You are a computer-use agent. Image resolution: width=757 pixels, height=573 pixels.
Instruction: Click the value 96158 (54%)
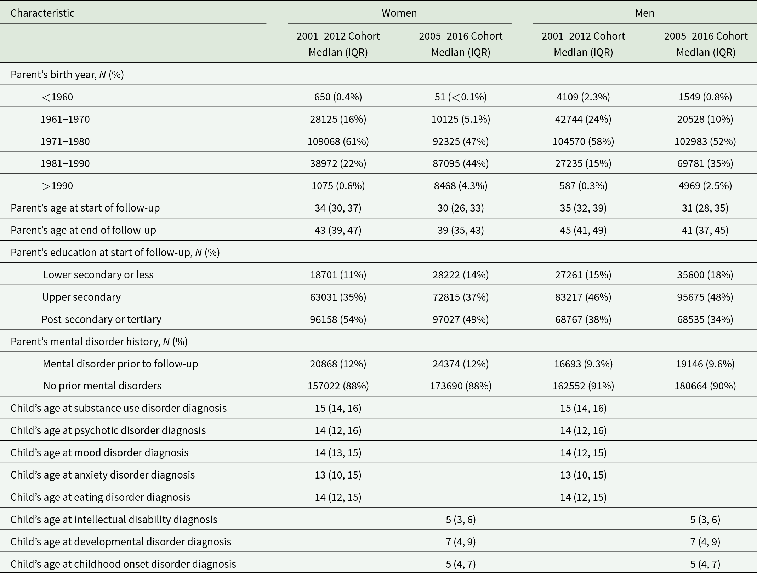[338, 319]
